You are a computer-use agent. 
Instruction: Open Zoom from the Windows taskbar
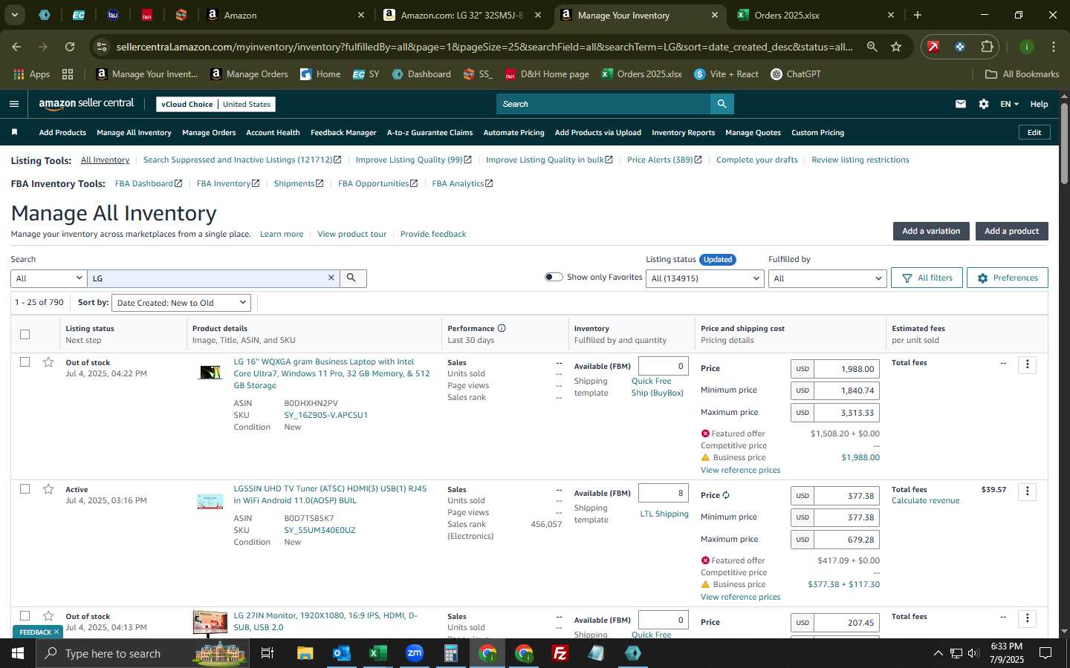414,653
